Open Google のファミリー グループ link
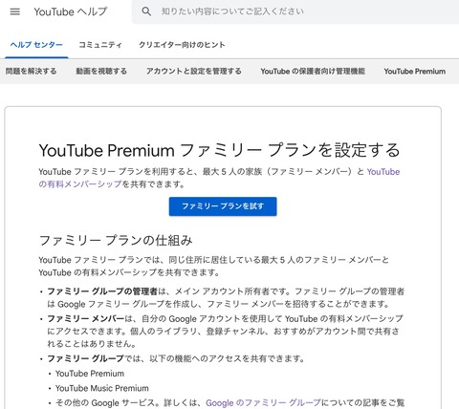 tap(263, 403)
